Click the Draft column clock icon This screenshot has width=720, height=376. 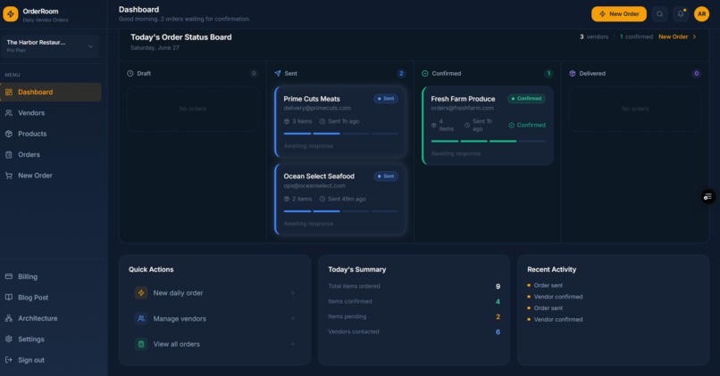(x=130, y=73)
